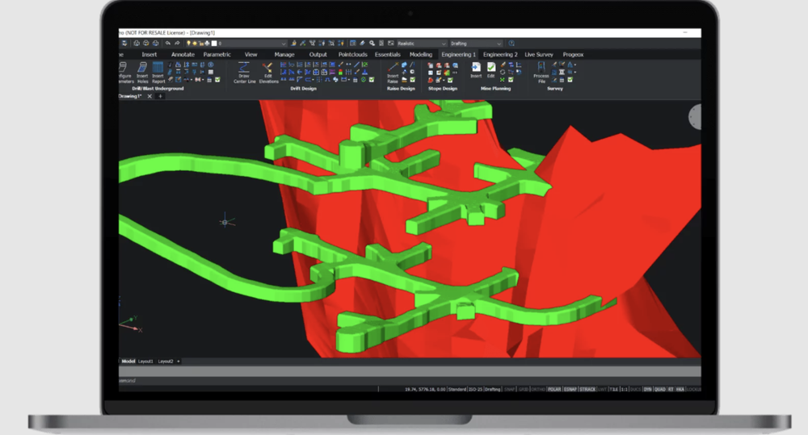Switch to the View ribbon tab
The image size is (808, 435).
251,54
